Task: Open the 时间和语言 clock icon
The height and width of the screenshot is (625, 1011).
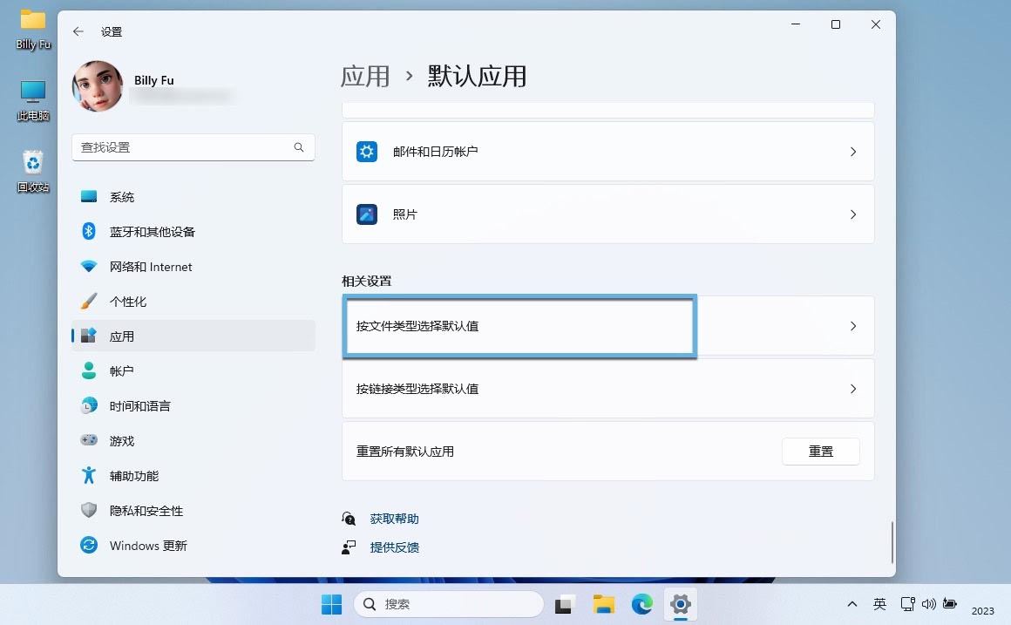Action: click(x=89, y=405)
